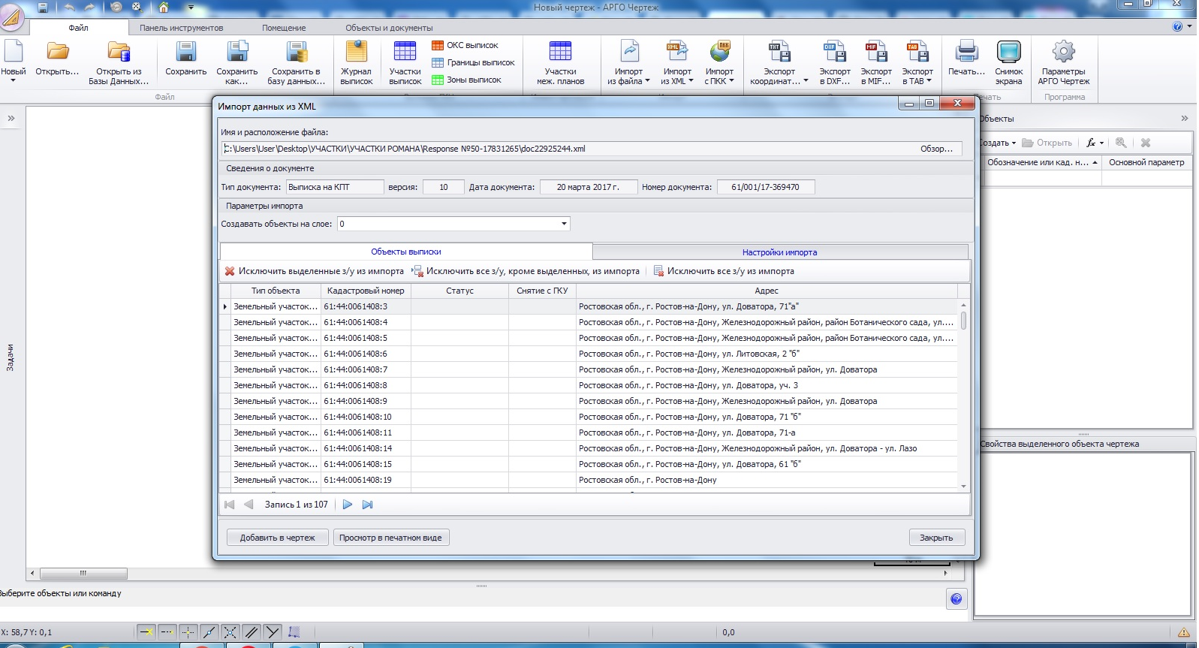
Task: Toggle the midpoint crosshair snap button
Action: click(x=188, y=632)
